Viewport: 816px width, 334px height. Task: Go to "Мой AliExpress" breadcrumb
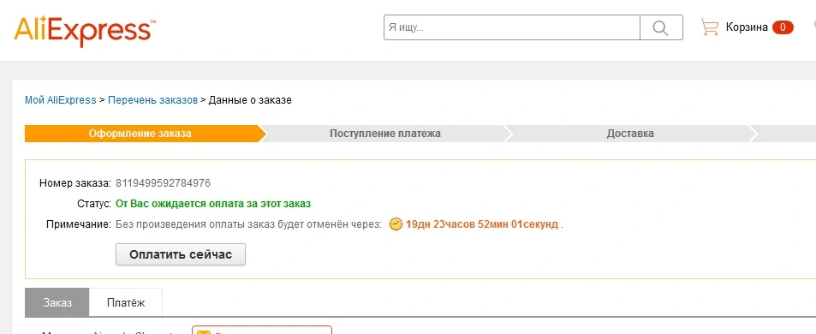pyautogui.click(x=61, y=100)
